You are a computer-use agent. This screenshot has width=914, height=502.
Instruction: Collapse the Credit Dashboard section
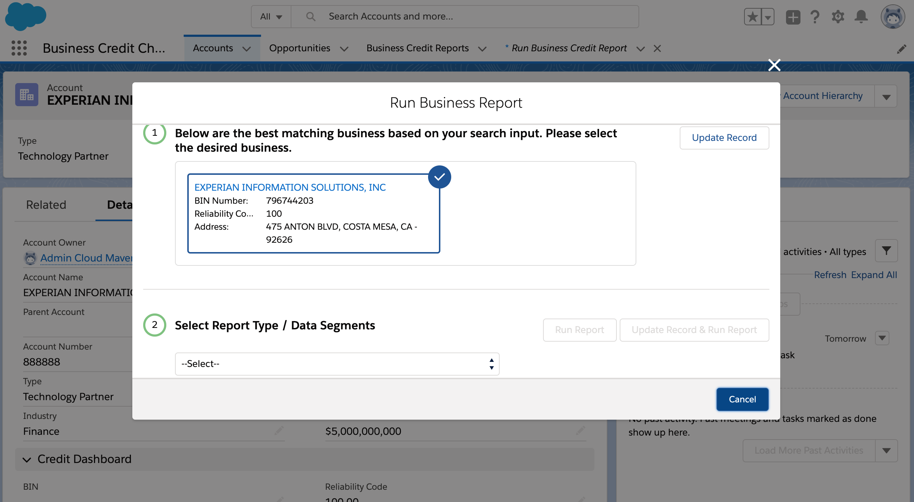[x=27, y=459]
